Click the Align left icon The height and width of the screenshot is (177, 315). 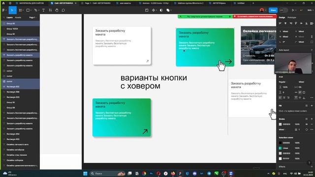click(280, 24)
